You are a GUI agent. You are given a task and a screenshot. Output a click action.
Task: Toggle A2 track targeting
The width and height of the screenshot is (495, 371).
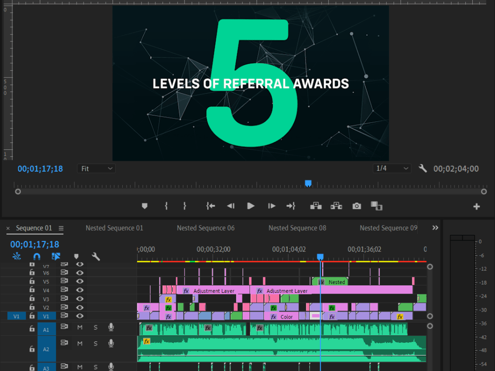tap(47, 349)
